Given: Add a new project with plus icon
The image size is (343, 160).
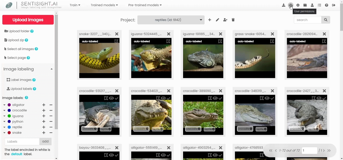Looking at the screenshot, I should point(210,20).
